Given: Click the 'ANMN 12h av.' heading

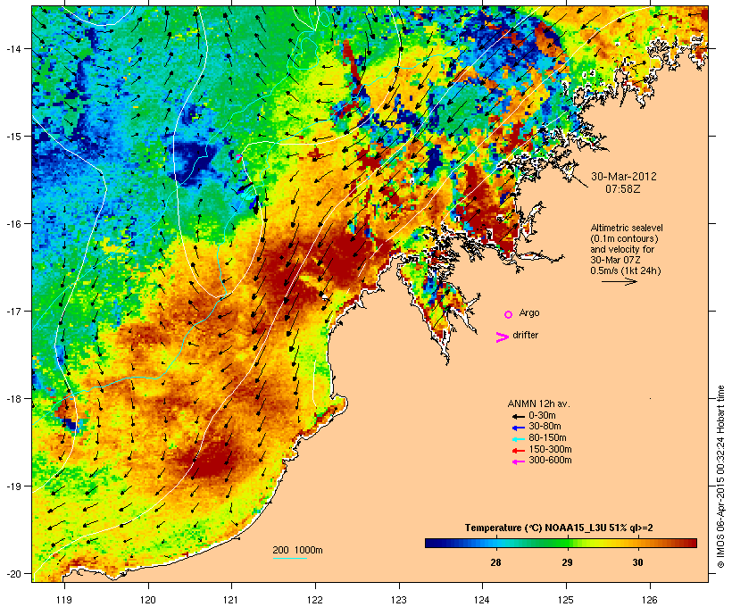Looking at the screenshot, I should click(x=538, y=403).
